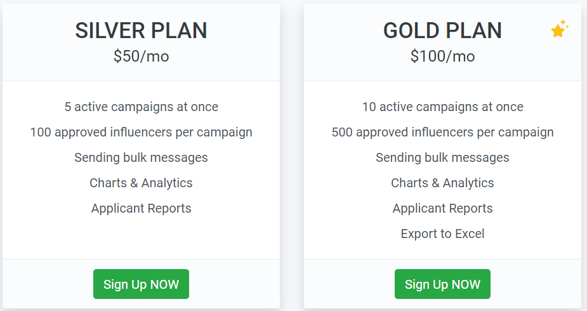587x311 pixels.
Task: Click the 'Export to Excel' feature
Action: [442, 234]
